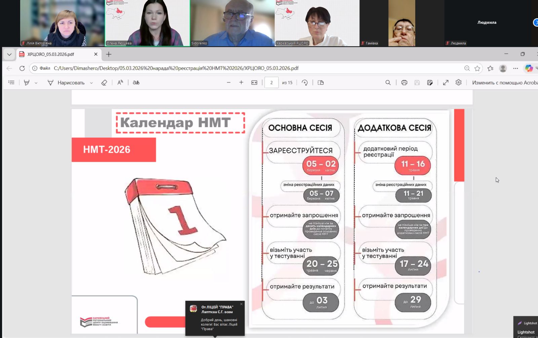This screenshot has width=538, height=338.
Task: Select the eraser tool
Action: (x=104, y=82)
